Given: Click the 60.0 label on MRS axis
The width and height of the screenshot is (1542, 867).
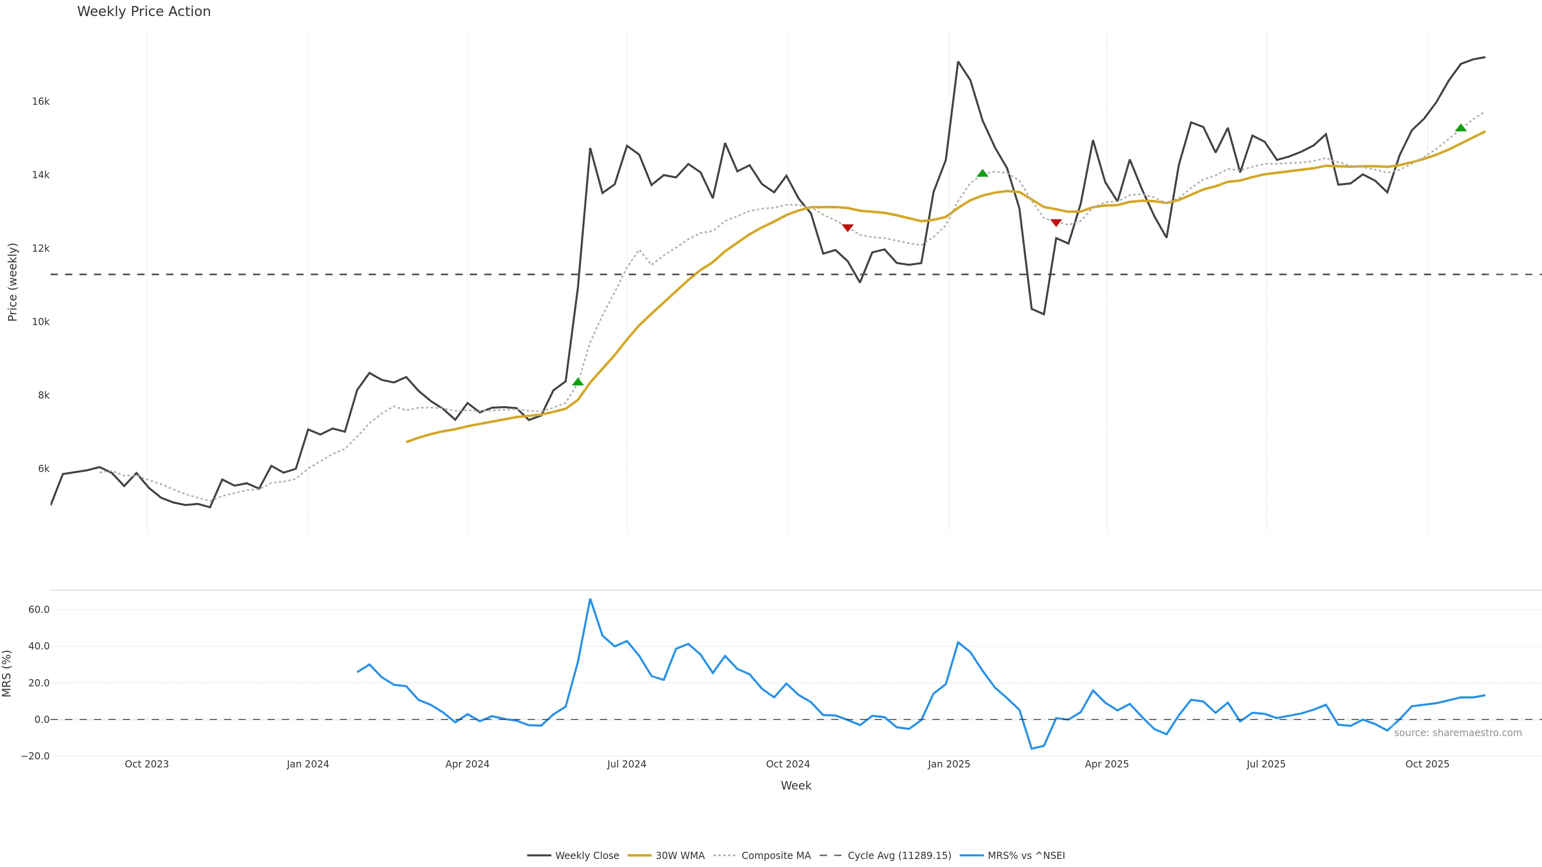Looking at the screenshot, I should (39, 610).
